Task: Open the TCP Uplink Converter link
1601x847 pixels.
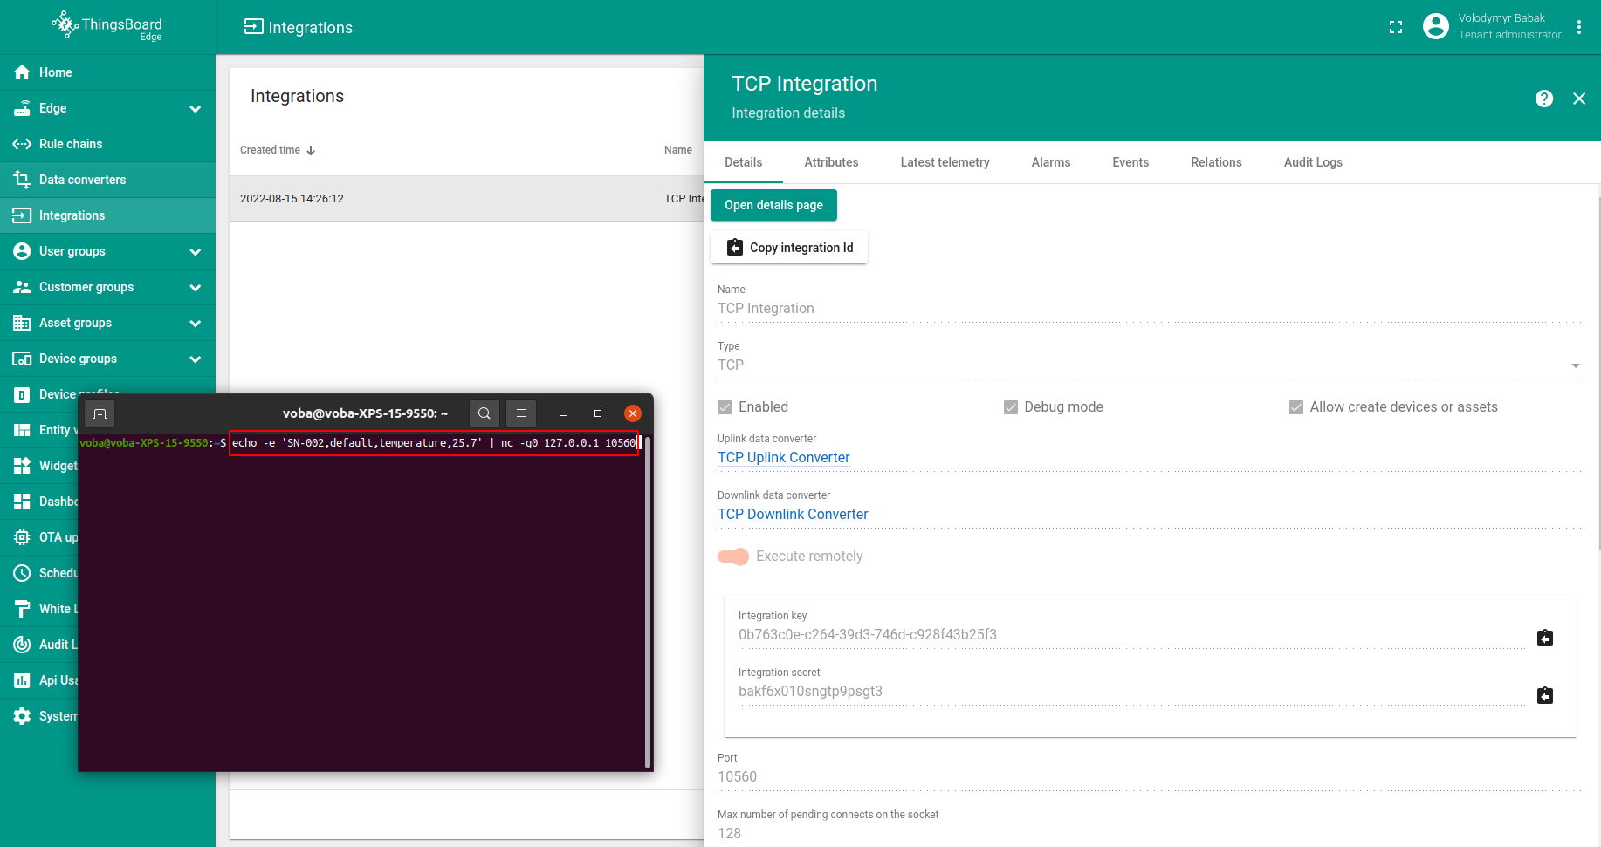Action: [x=784, y=457]
